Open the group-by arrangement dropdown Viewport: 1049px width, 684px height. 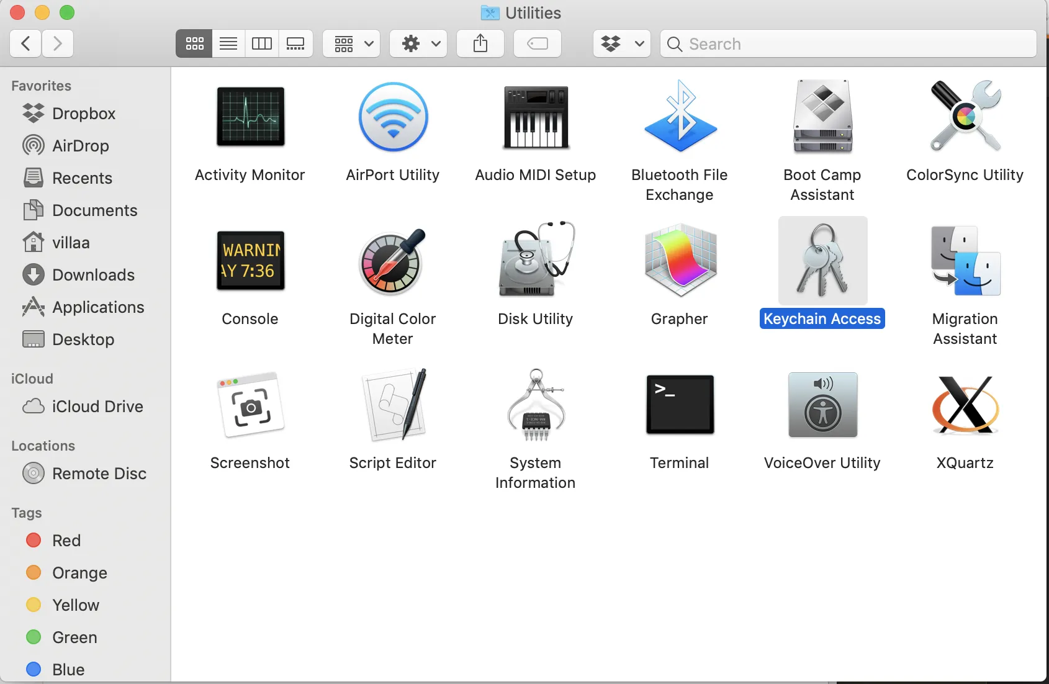pyautogui.click(x=351, y=43)
